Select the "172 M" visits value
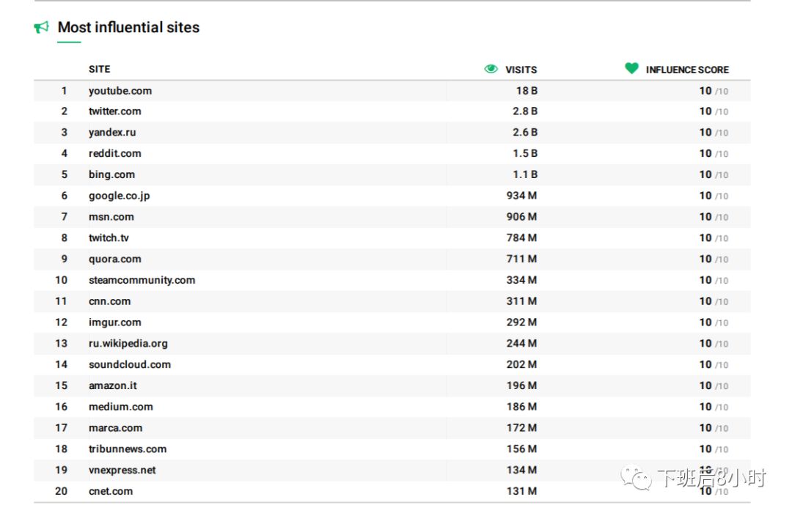Viewport: 792px width, 513px height. [522, 428]
